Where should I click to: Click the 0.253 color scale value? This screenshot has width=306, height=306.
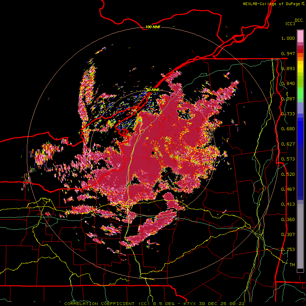288,250
